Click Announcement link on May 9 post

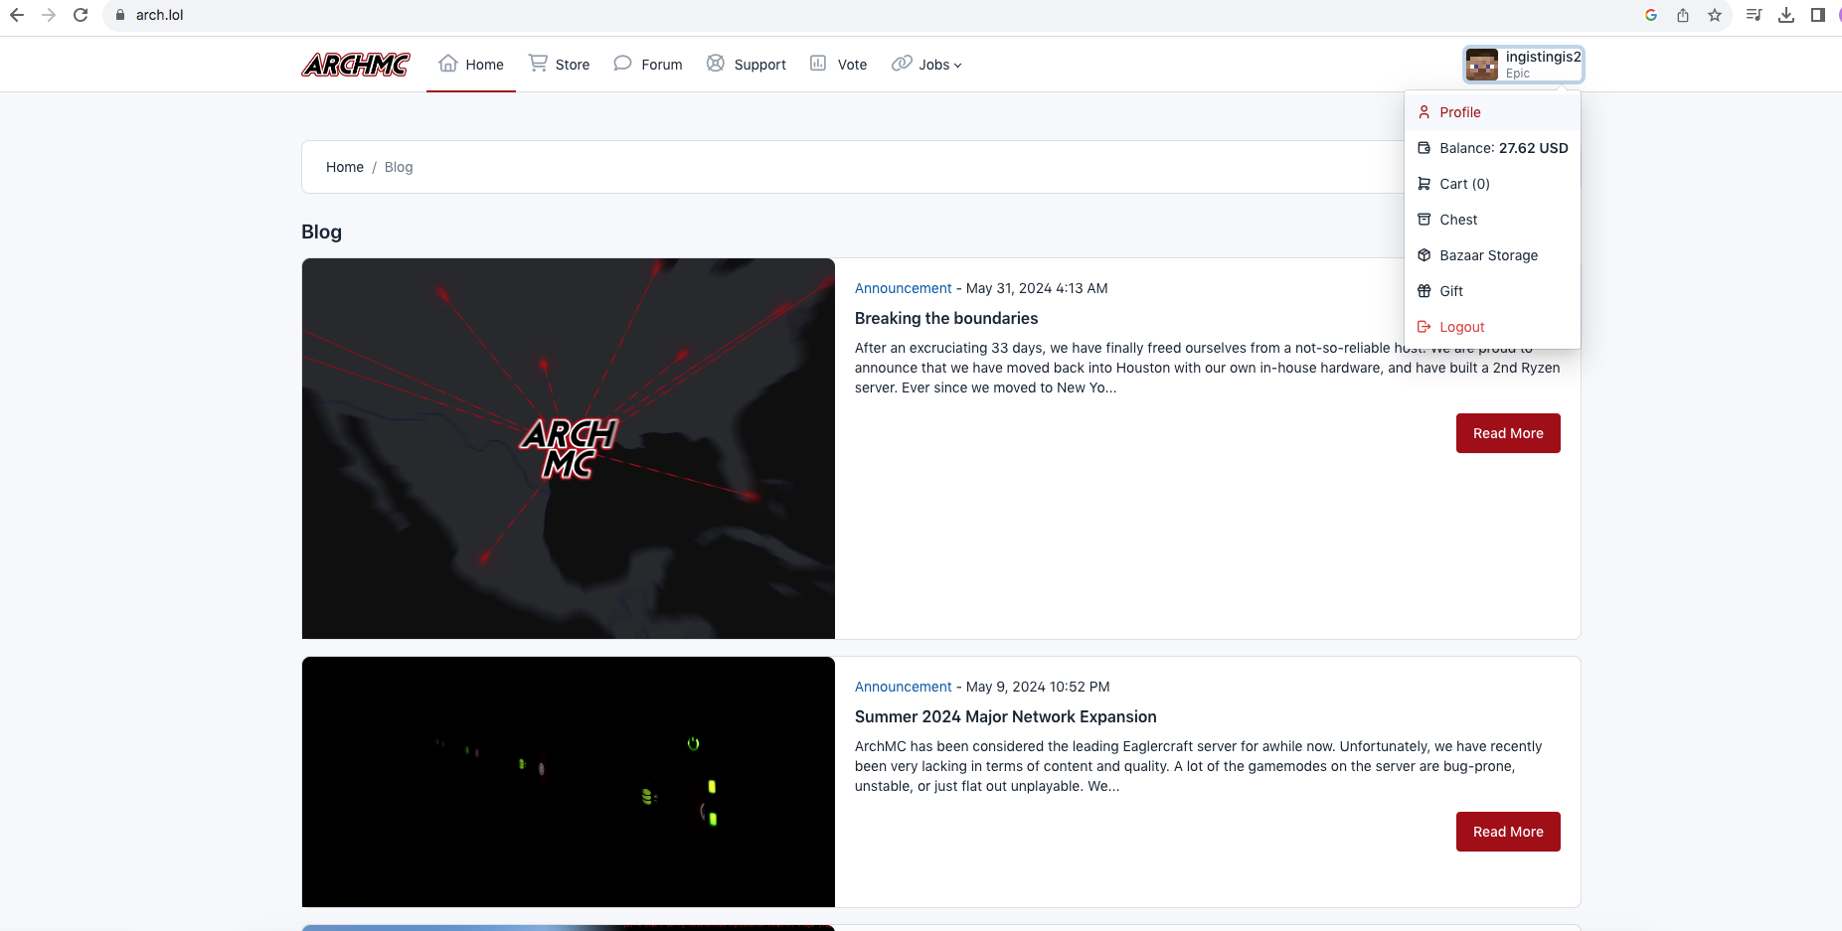click(904, 687)
